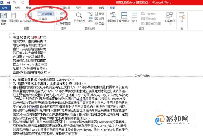Click outline bullet beside '由于目前的网络带宽'
This screenshot has height=136, width=203.
10,87
